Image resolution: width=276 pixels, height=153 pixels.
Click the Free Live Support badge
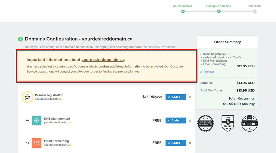point(250,123)
